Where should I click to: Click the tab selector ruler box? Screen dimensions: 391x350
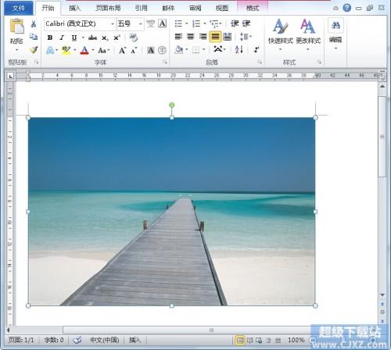(10, 77)
